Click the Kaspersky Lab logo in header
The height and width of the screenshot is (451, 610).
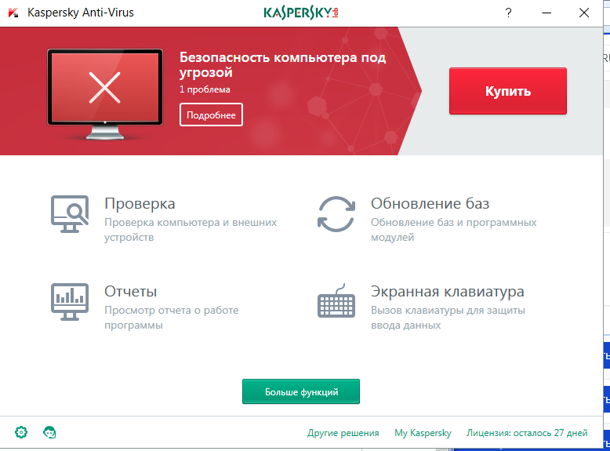pos(301,13)
